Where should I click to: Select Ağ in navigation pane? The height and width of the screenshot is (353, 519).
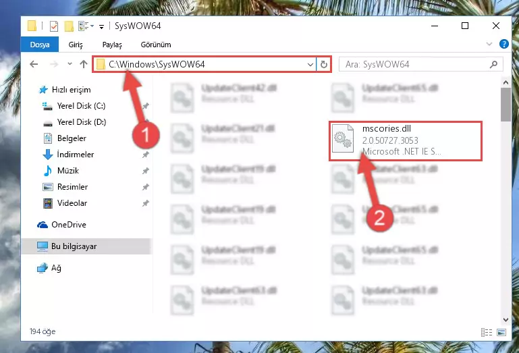tap(49, 268)
